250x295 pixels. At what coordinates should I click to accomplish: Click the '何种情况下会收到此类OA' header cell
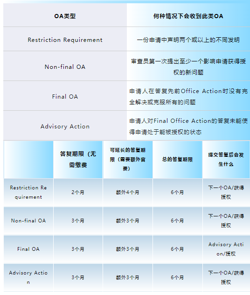188,16
